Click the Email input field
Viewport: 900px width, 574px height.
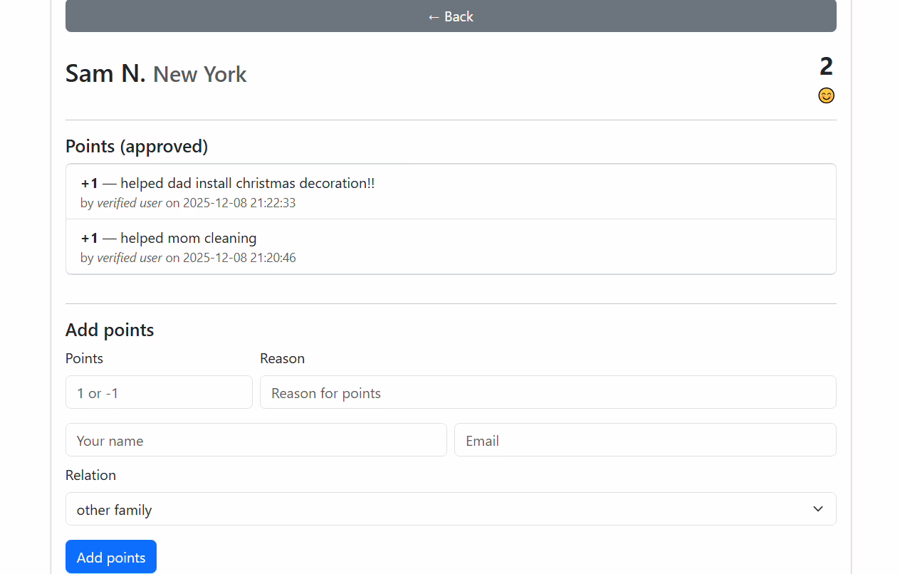644,440
